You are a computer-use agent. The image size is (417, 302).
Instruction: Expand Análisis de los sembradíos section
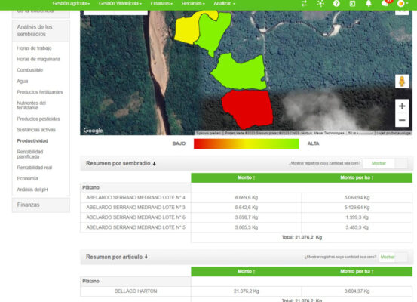(x=41, y=31)
